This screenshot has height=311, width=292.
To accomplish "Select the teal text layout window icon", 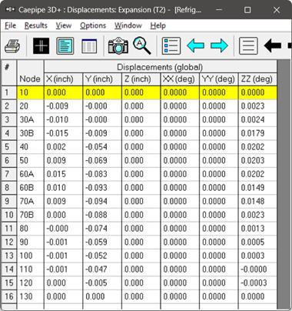I will pos(65,46).
